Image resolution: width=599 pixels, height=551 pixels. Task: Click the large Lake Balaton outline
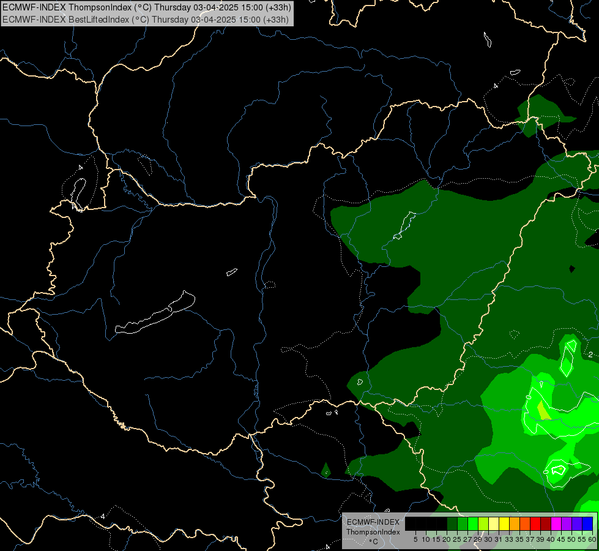tap(155, 313)
